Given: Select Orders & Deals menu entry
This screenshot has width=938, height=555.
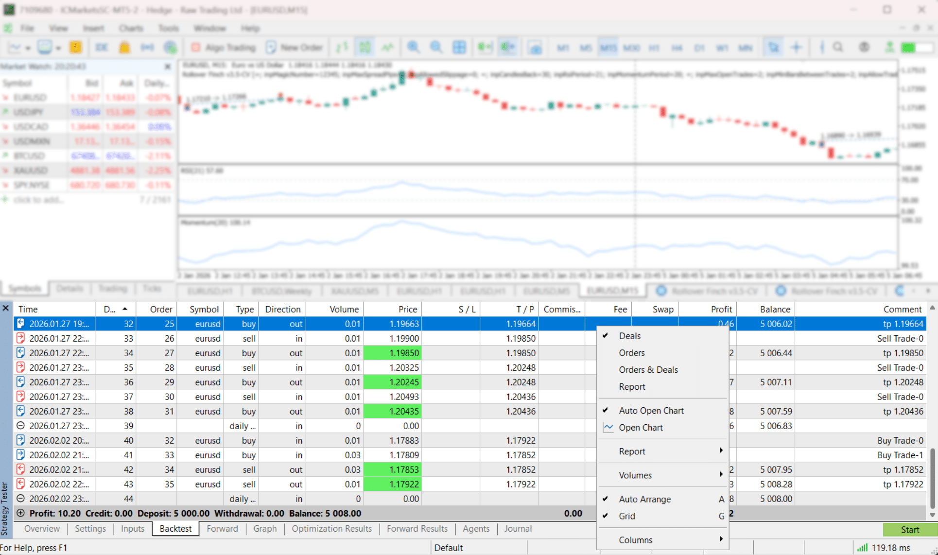Looking at the screenshot, I should (648, 370).
